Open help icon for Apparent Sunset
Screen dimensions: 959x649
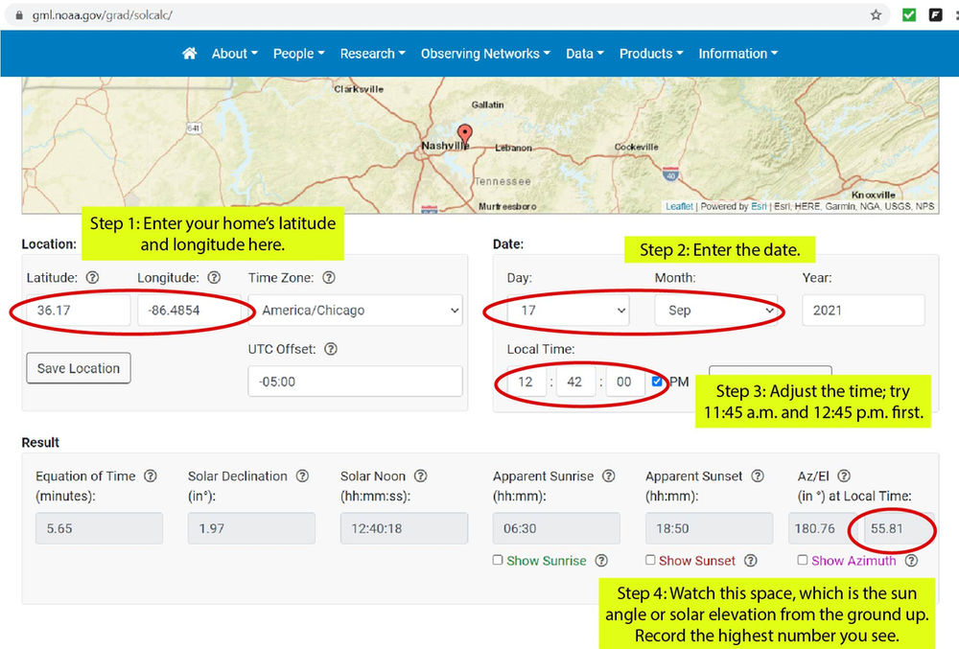(758, 476)
